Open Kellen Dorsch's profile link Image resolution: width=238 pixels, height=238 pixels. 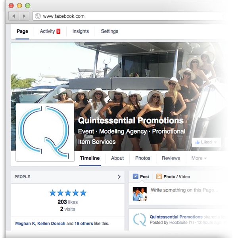(x=51, y=223)
